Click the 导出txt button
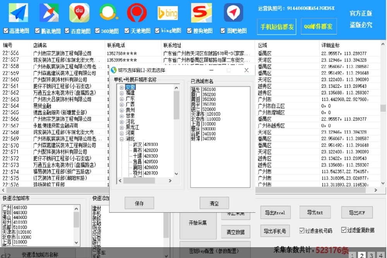Screen dimensions: 387x258 [315, 212]
